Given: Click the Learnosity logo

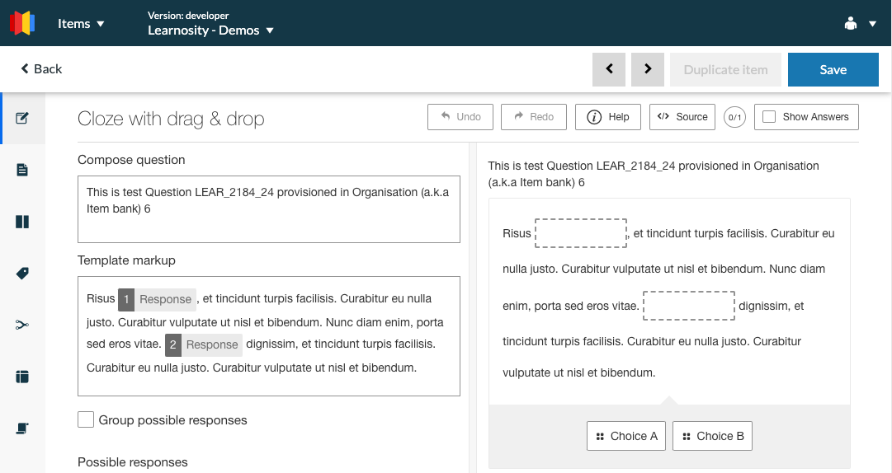Looking at the screenshot, I should (22, 23).
